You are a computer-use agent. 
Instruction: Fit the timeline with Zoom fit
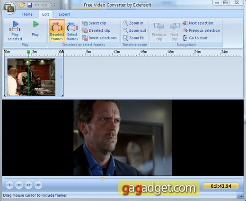coord(133,38)
